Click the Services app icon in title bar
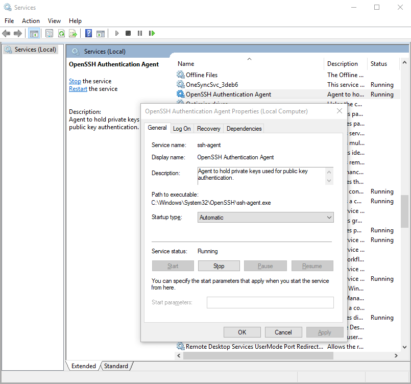Image resolution: width=411 pixels, height=384 pixels. click(8, 7)
